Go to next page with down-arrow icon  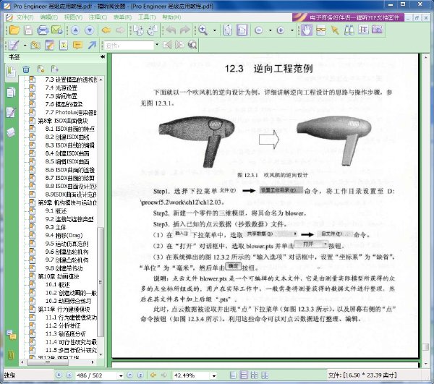[x=90, y=30]
